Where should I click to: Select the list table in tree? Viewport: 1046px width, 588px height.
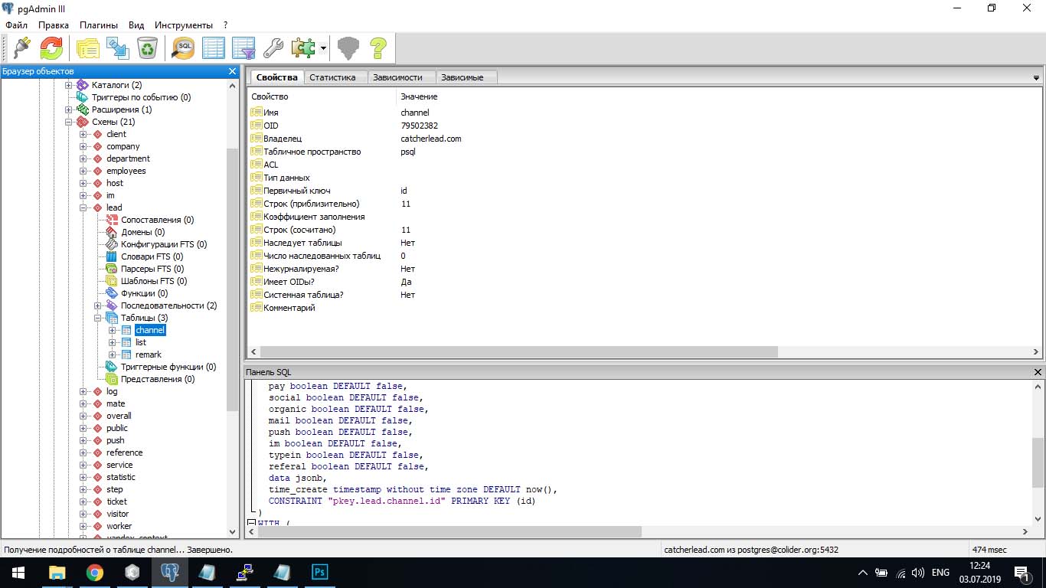click(x=141, y=342)
